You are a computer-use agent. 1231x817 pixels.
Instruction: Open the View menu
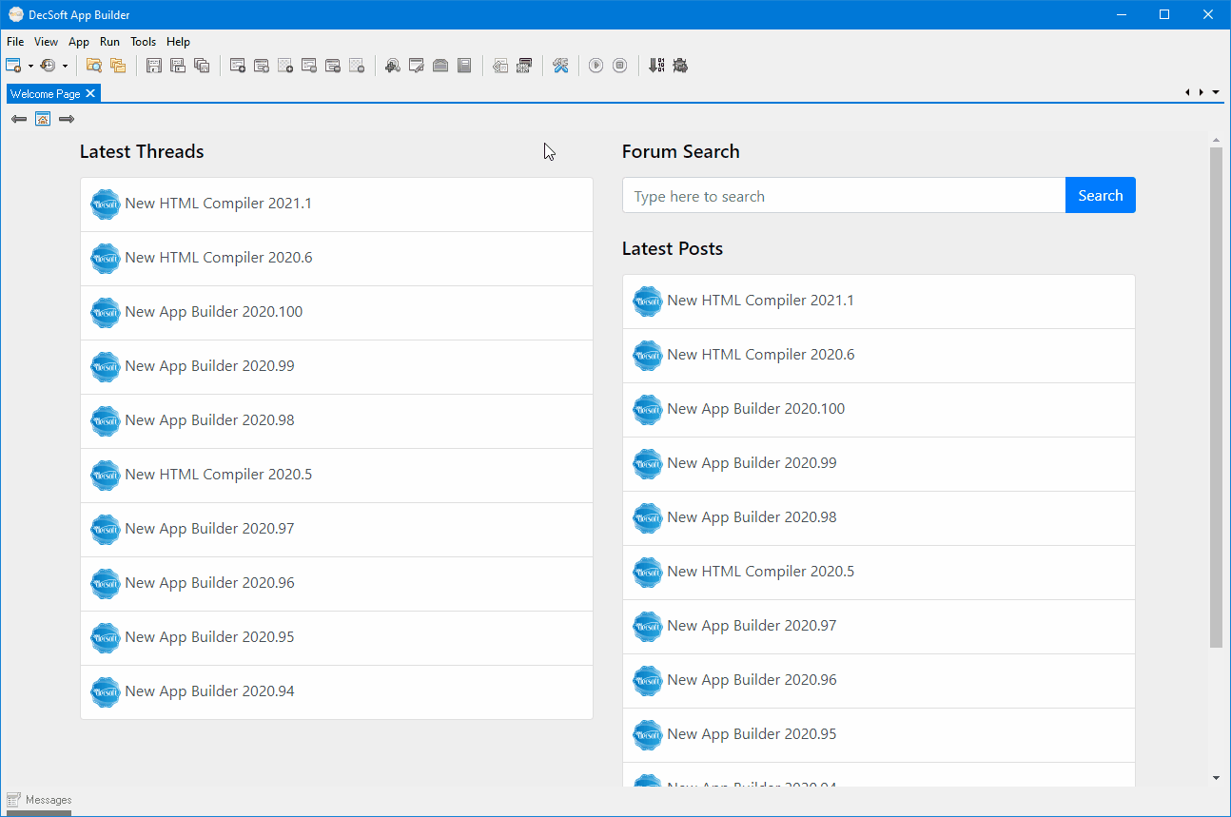[46, 42]
